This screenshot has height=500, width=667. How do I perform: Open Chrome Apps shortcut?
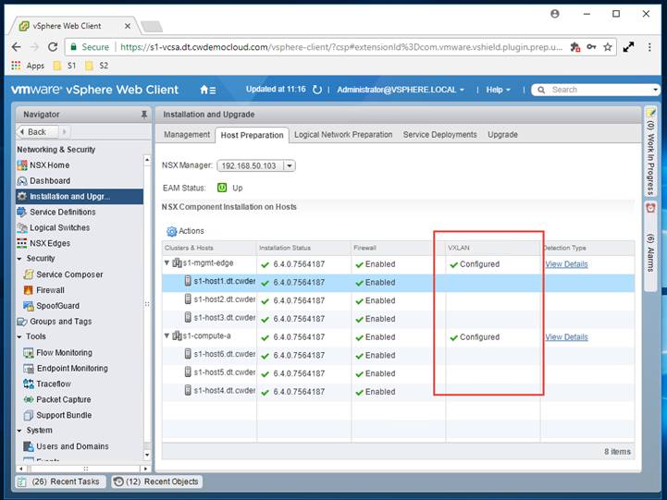[x=28, y=66]
